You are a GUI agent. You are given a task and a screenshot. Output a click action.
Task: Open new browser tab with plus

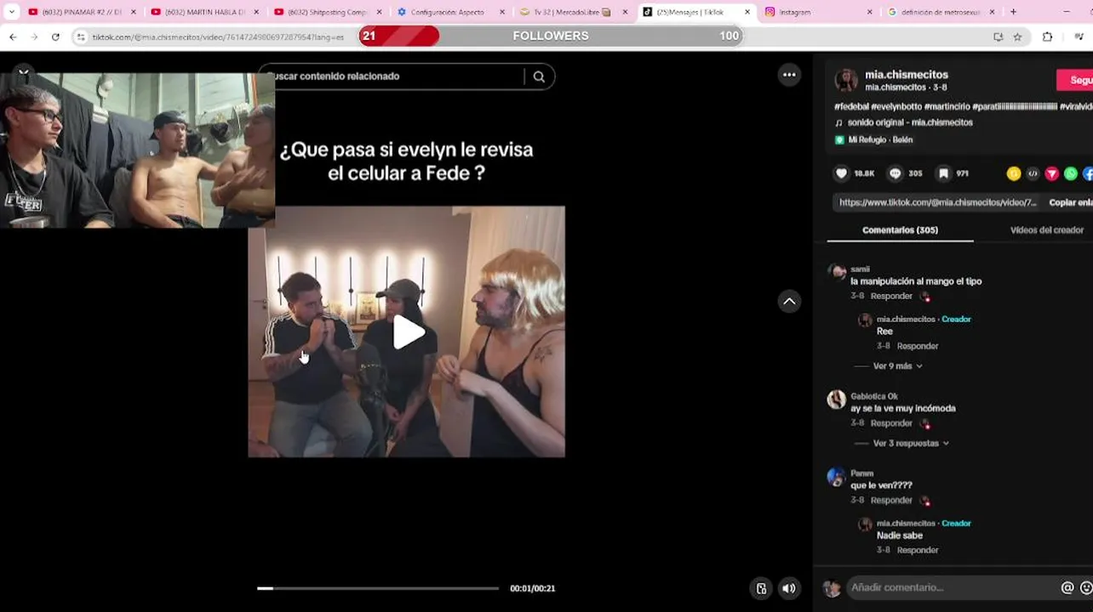tap(1013, 12)
